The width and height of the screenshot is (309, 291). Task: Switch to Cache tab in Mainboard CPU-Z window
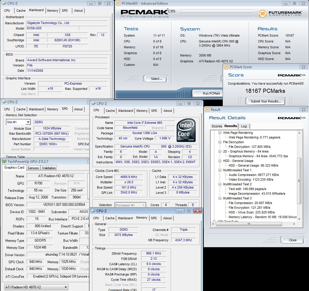[x=21, y=11]
